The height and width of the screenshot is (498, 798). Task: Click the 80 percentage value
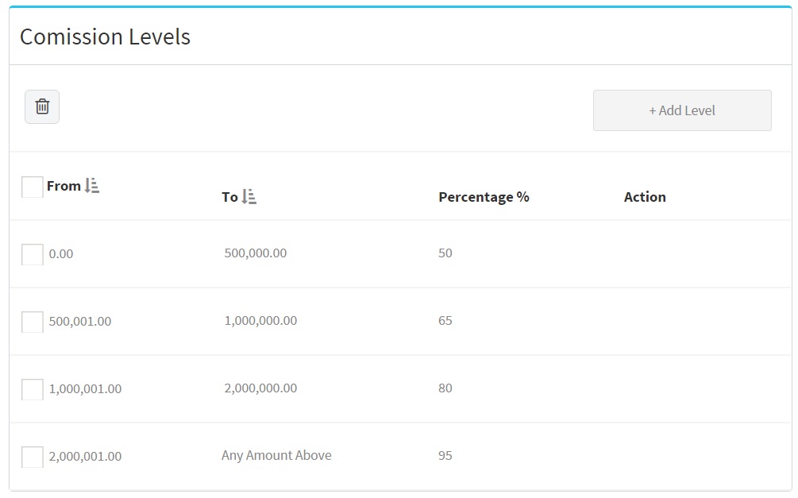point(445,388)
